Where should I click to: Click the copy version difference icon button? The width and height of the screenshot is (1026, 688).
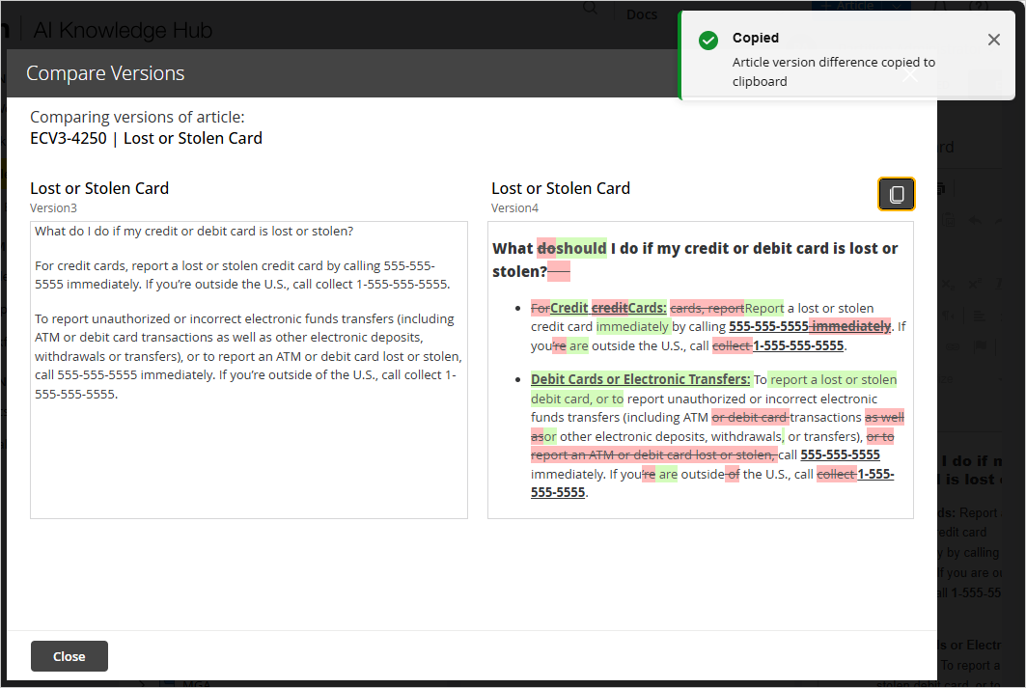coord(896,194)
